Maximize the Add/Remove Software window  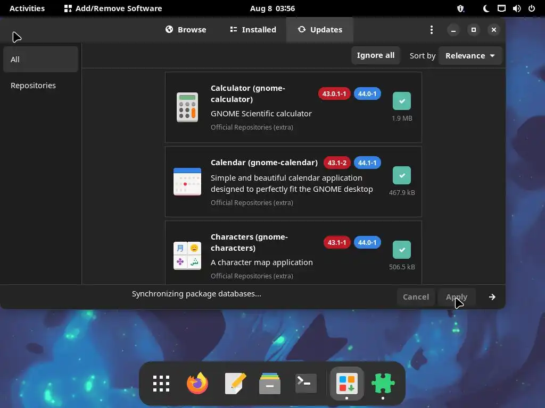473,30
